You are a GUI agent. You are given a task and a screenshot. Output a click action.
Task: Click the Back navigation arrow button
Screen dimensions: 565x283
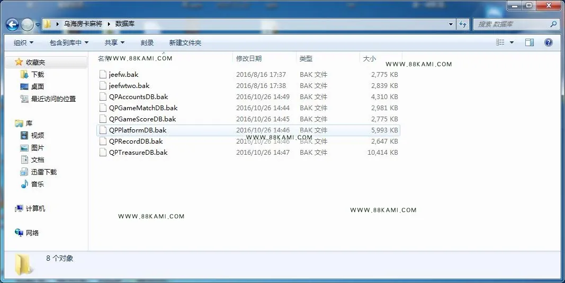point(12,24)
